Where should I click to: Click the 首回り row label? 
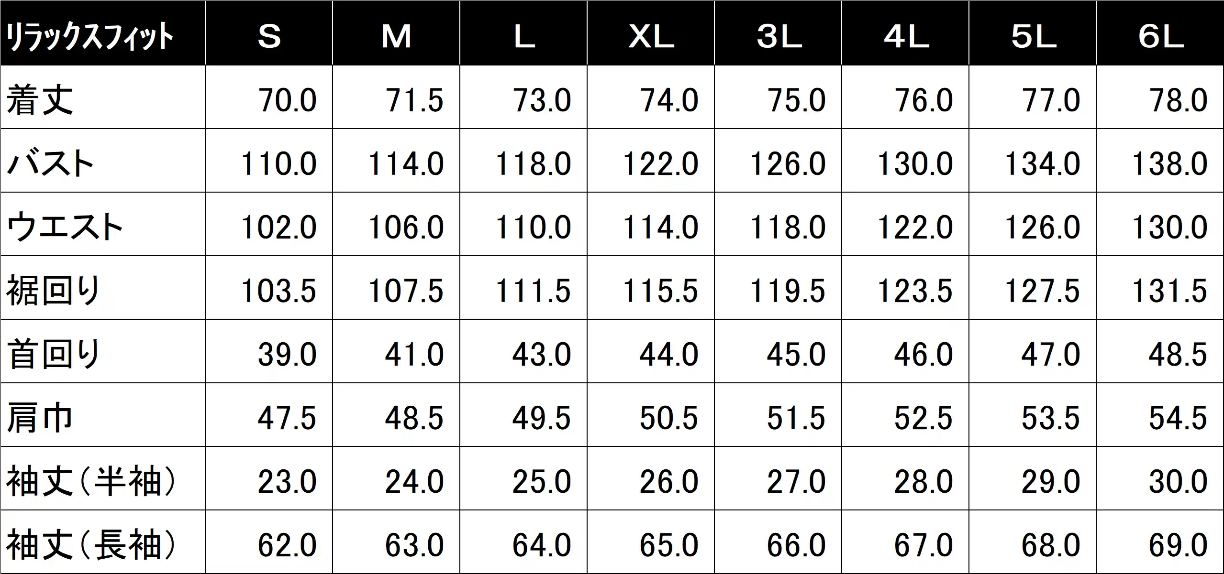click(x=103, y=351)
